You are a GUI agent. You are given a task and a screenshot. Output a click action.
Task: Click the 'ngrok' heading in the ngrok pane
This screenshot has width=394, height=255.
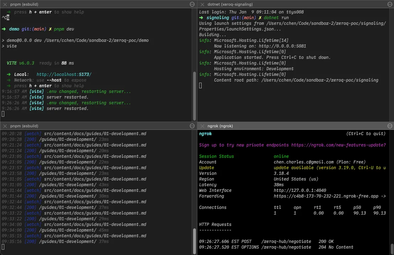pos(205,134)
